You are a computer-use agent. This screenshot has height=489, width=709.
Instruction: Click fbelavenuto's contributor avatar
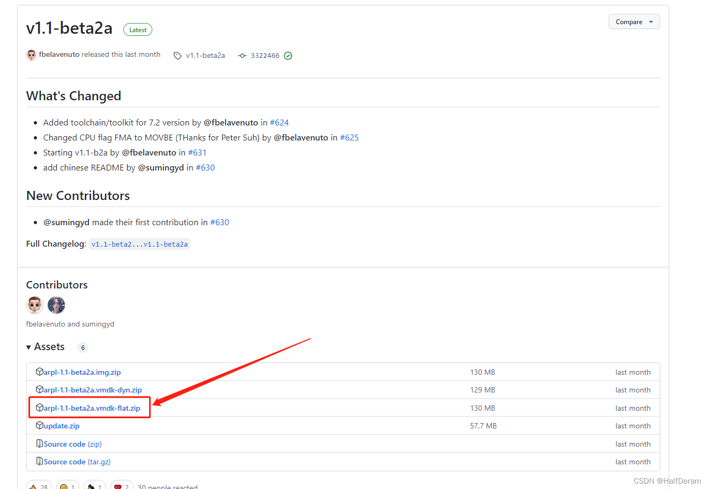[x=35, y=305]
